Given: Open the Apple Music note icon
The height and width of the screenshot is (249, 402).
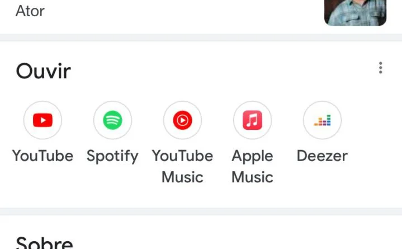Looking at the screenshot, I should point(252,120).
